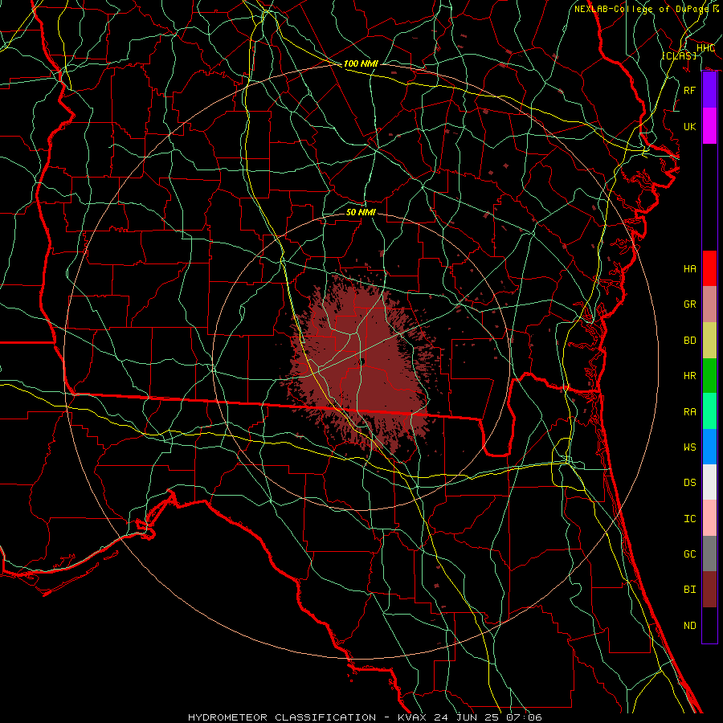Click the HHC product code label
723x723 pixels.
(x=705, y=48)
